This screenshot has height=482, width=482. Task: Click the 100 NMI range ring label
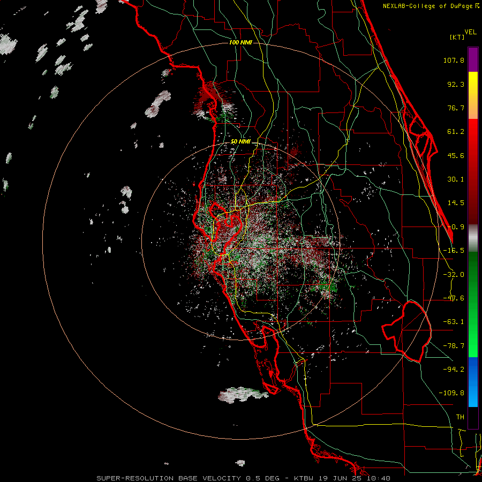click(x=240, y=42)
